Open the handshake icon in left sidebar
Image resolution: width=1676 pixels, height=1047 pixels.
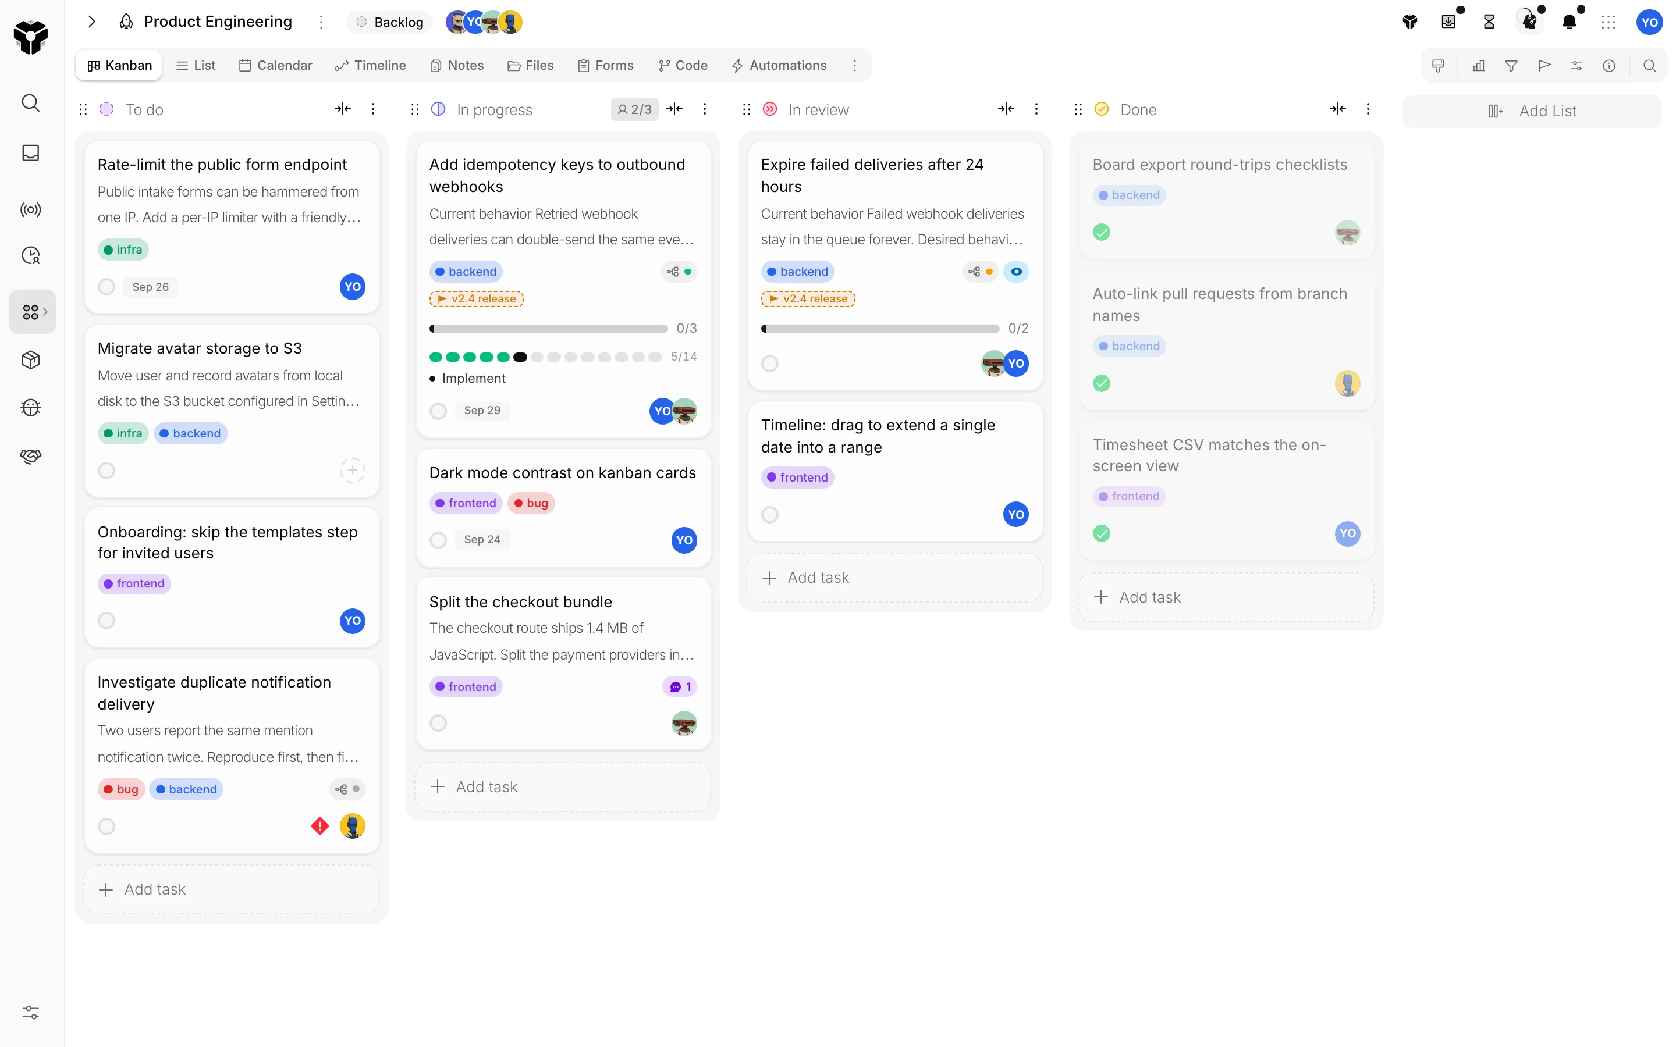30,457
